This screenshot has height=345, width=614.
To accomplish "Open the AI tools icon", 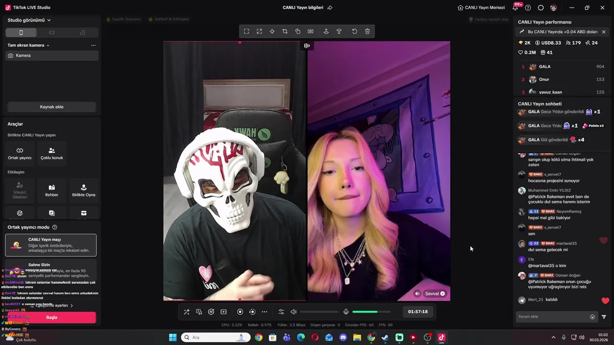I will point(211,312).
